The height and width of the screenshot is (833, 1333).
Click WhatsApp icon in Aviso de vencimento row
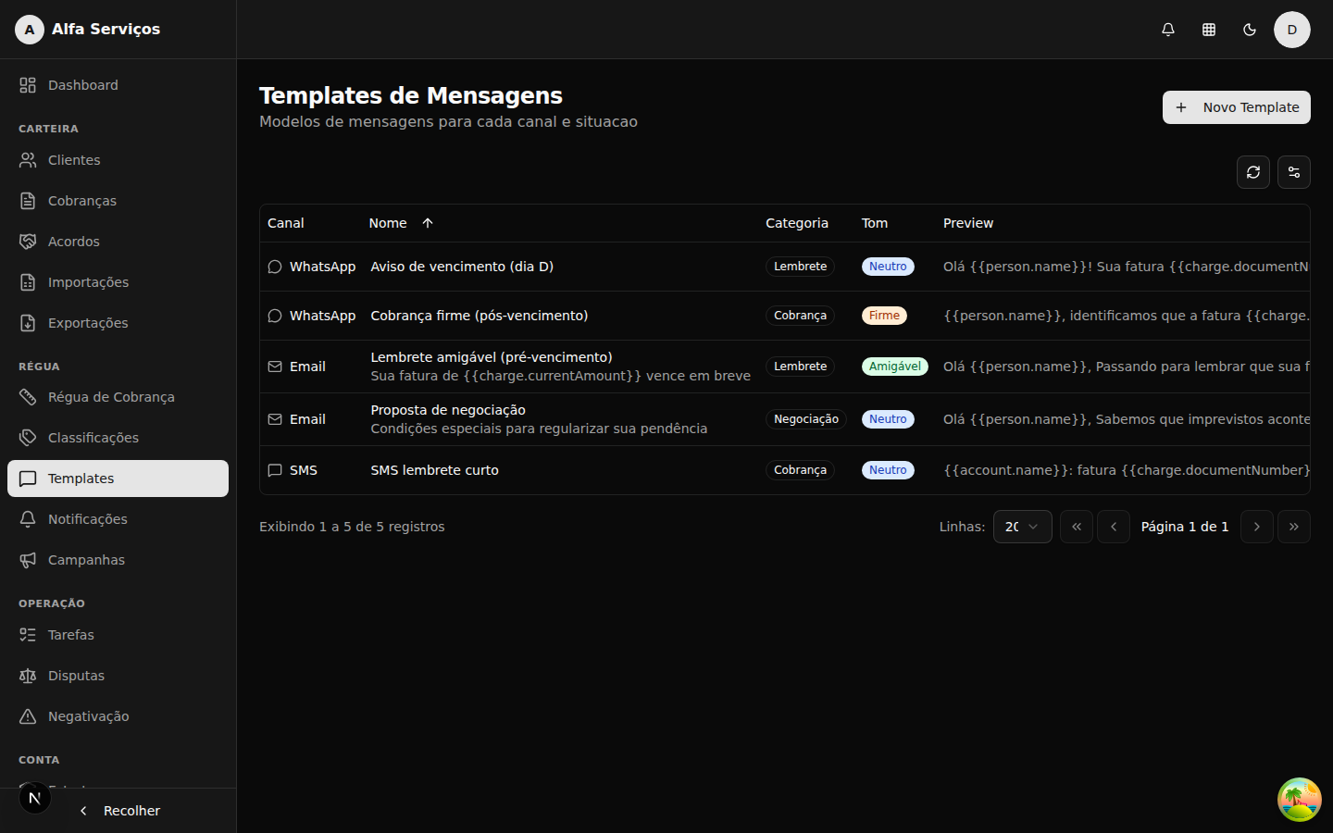[x=275, y=267]
